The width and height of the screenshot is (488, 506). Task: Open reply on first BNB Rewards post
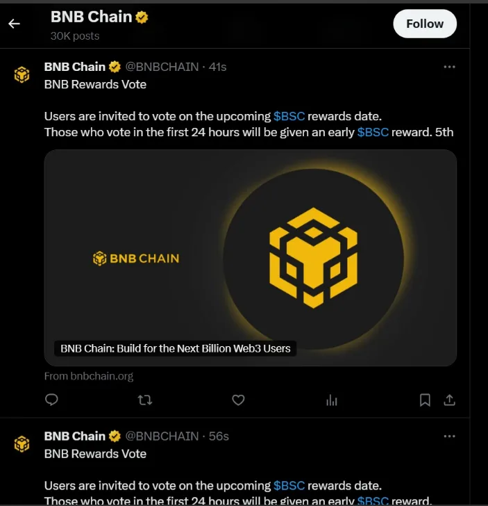[51, 400]
